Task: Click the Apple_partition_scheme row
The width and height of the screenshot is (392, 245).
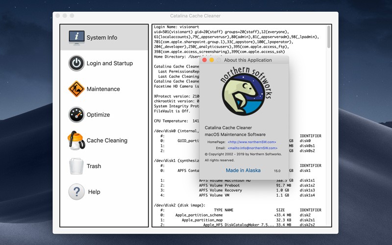Action: click(x=236, y=215)
